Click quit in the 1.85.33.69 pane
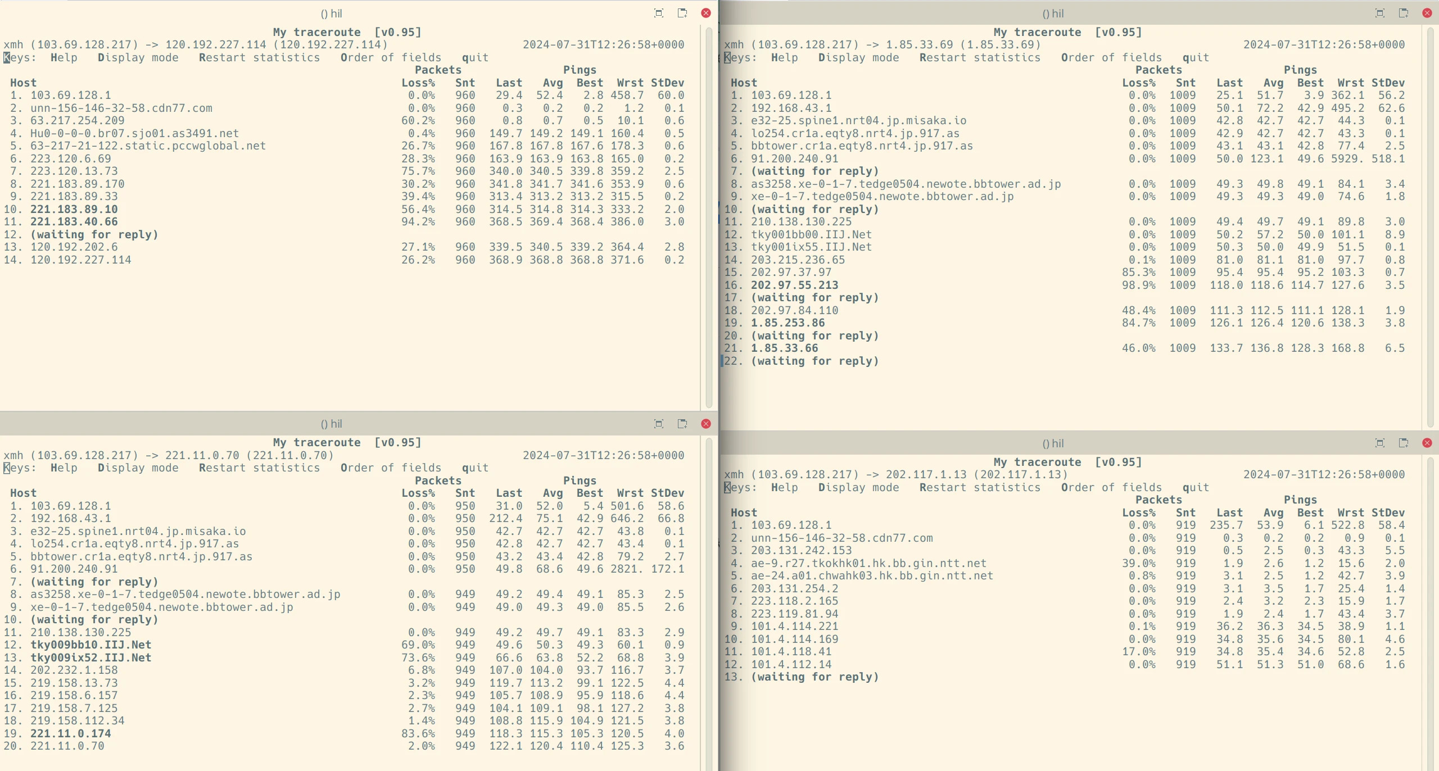 (1195, 57)
